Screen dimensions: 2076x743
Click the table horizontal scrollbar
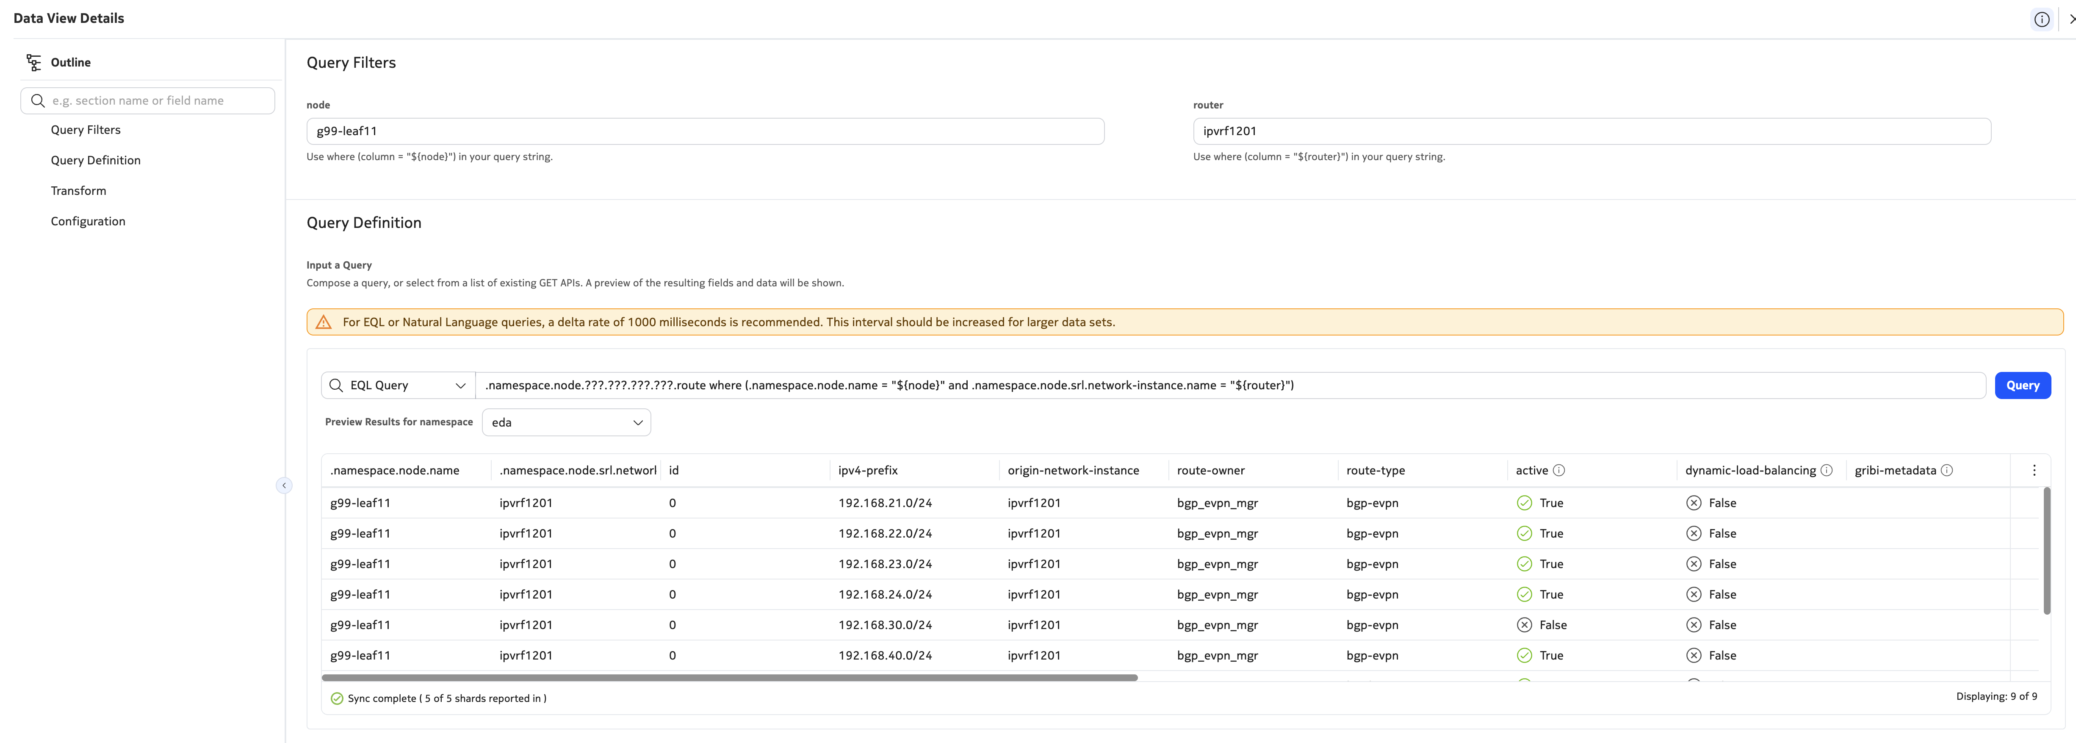point(729,678)
